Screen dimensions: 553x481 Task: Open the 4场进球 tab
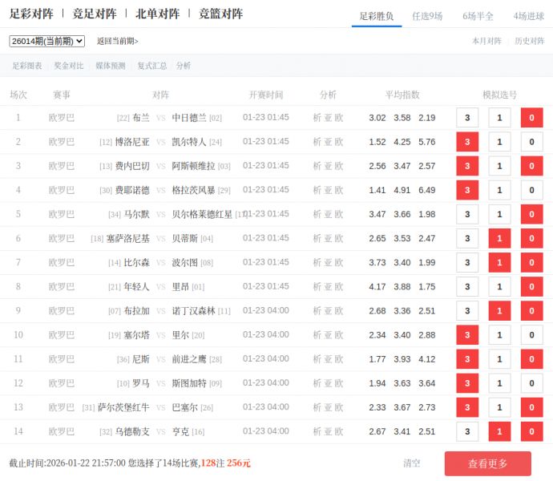pyautogui.click(x=528, y=16)
